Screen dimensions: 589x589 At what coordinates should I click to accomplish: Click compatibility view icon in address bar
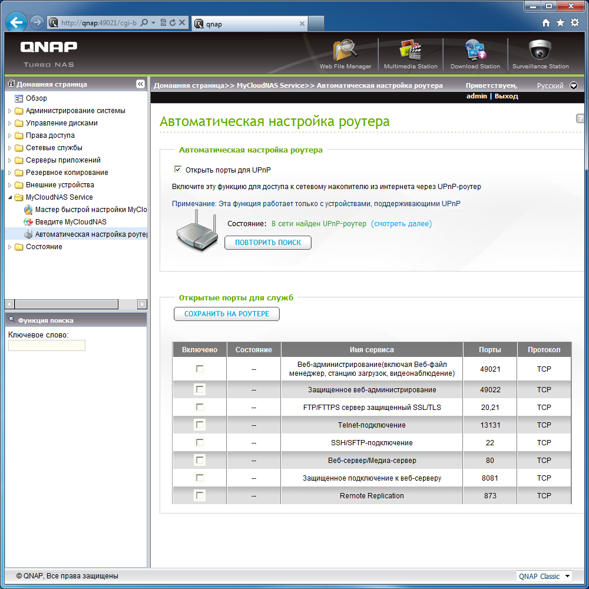click(163, 23)
